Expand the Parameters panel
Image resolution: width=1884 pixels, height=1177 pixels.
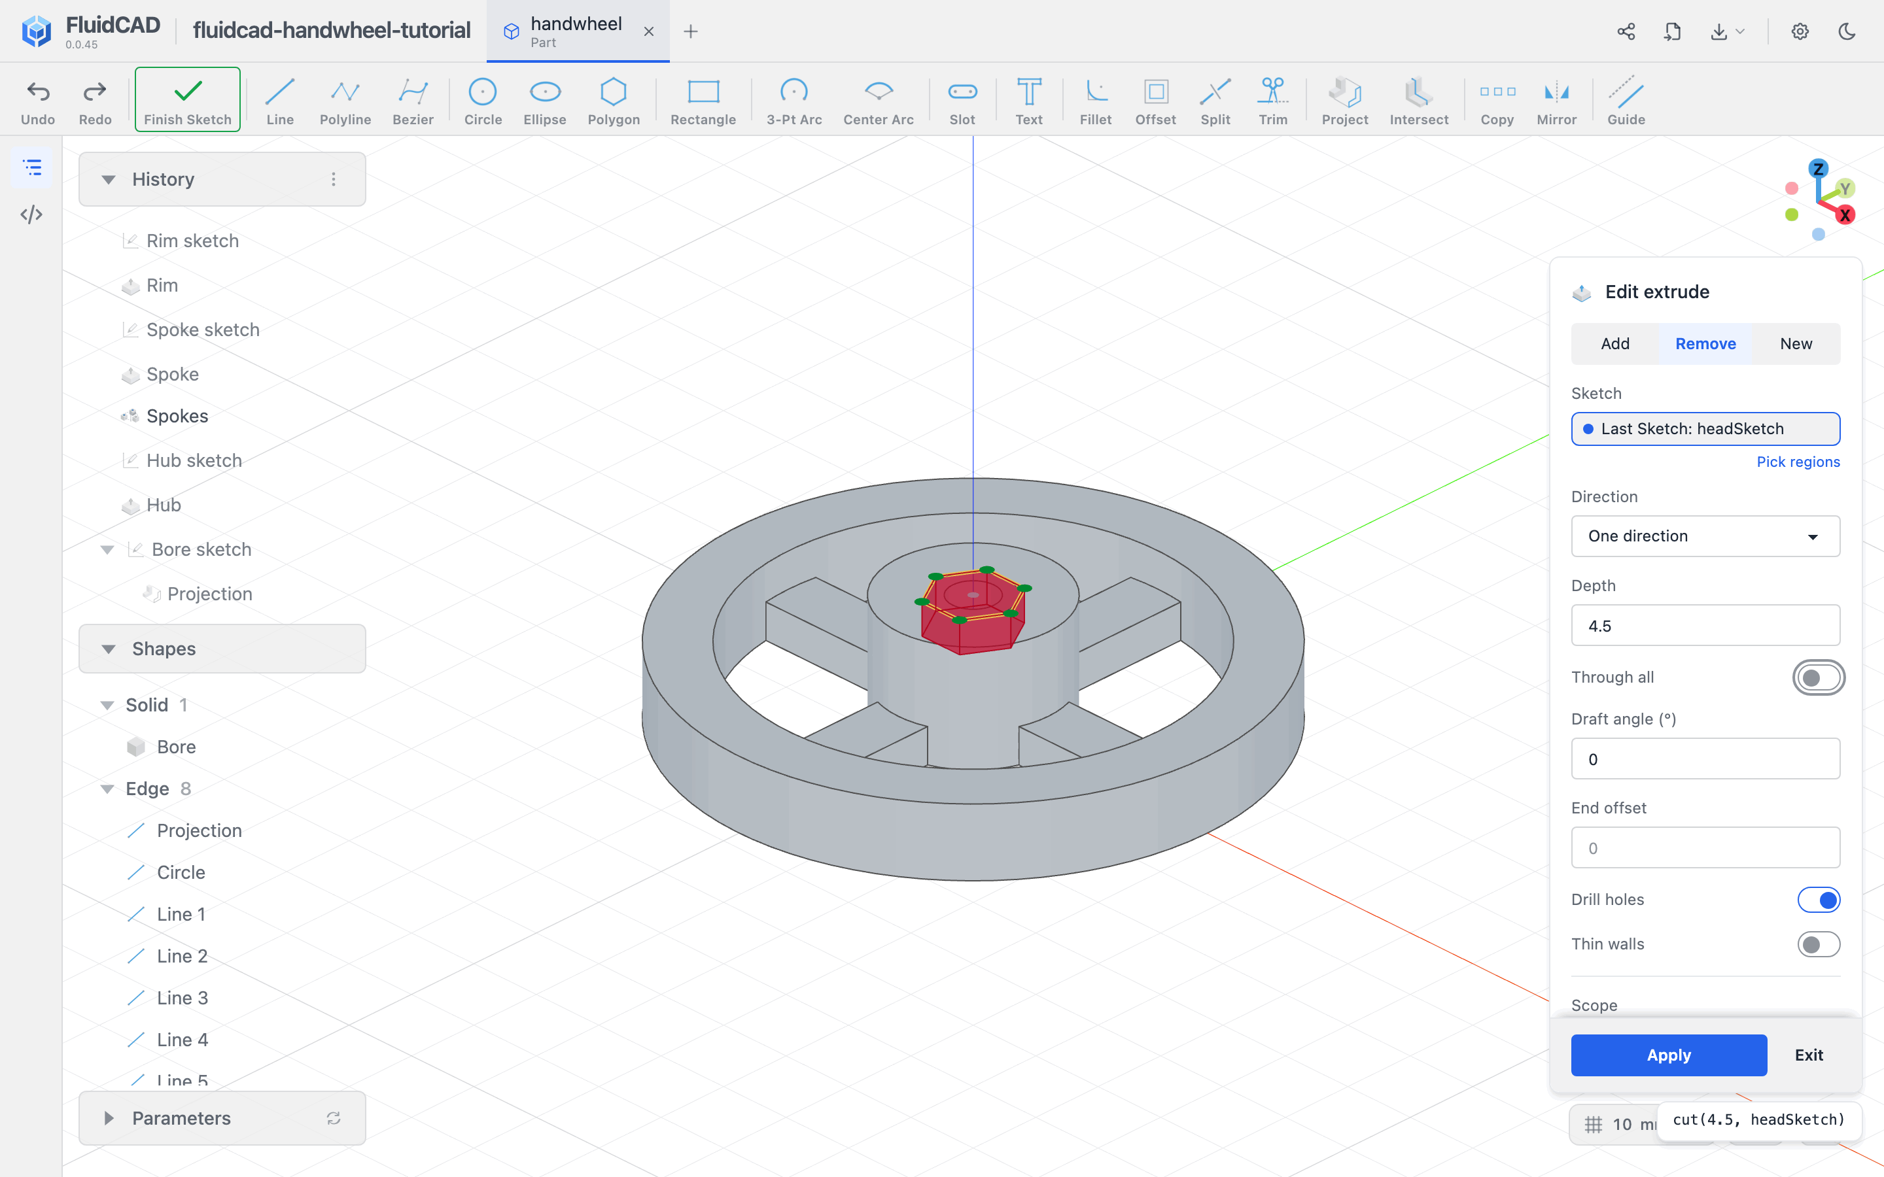[109, 1119]
